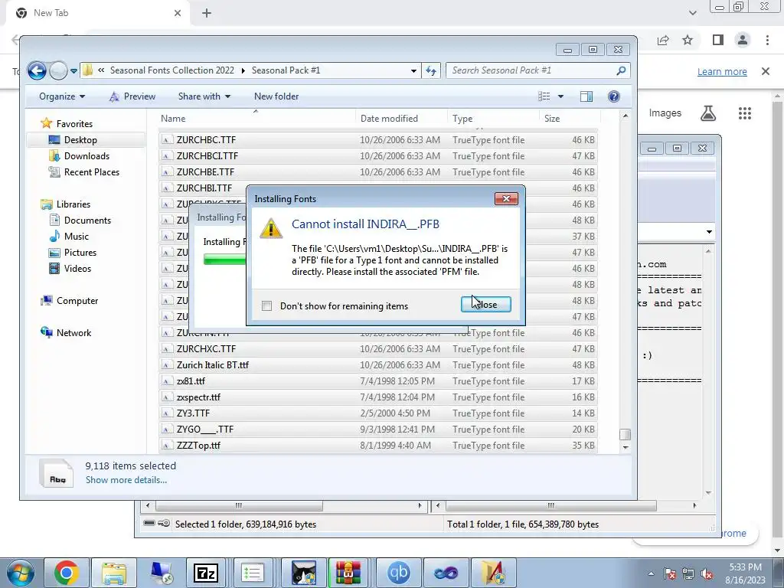Open Videos library
The image size is (784, 588).
(77, 269)
